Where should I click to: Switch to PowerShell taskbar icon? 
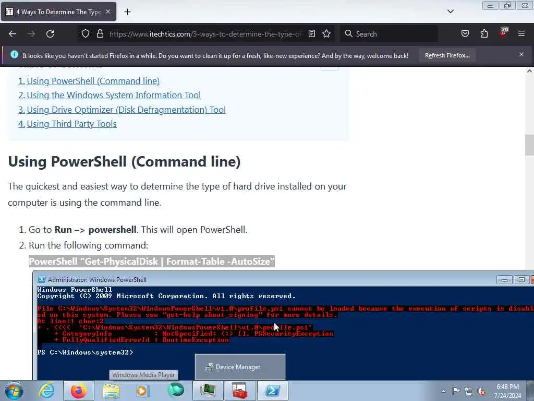click(272, 391)
